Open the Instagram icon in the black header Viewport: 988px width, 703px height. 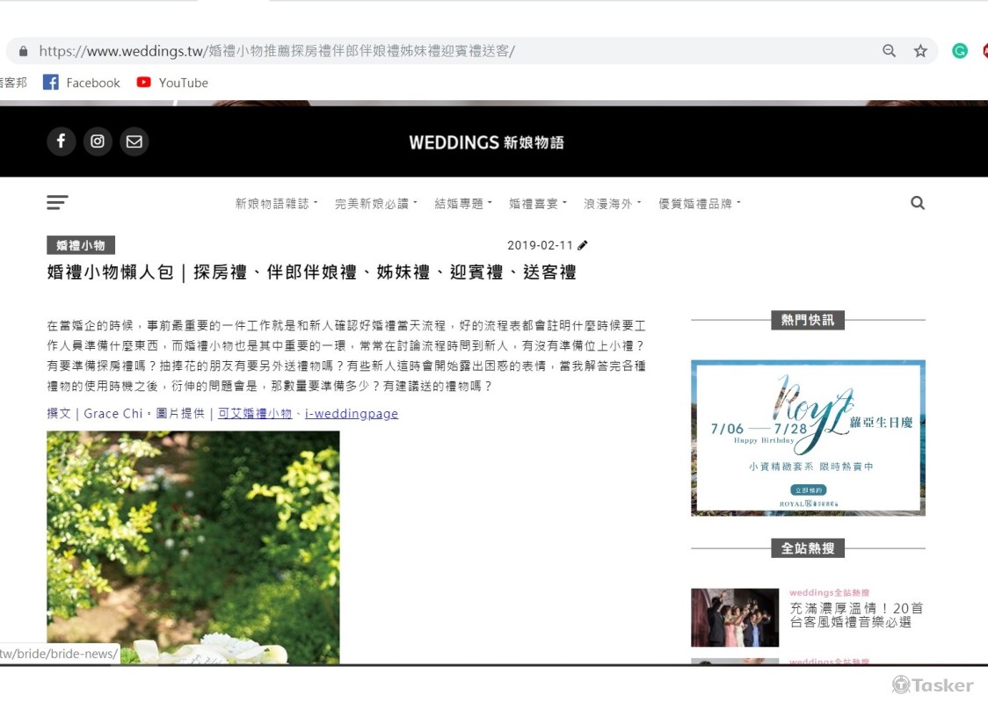[x=98, y=141]
